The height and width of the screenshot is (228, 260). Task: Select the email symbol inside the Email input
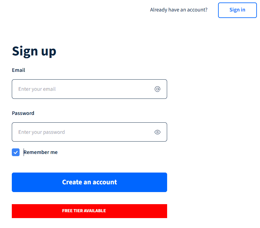pyautogui.click(x=157, y=89)
